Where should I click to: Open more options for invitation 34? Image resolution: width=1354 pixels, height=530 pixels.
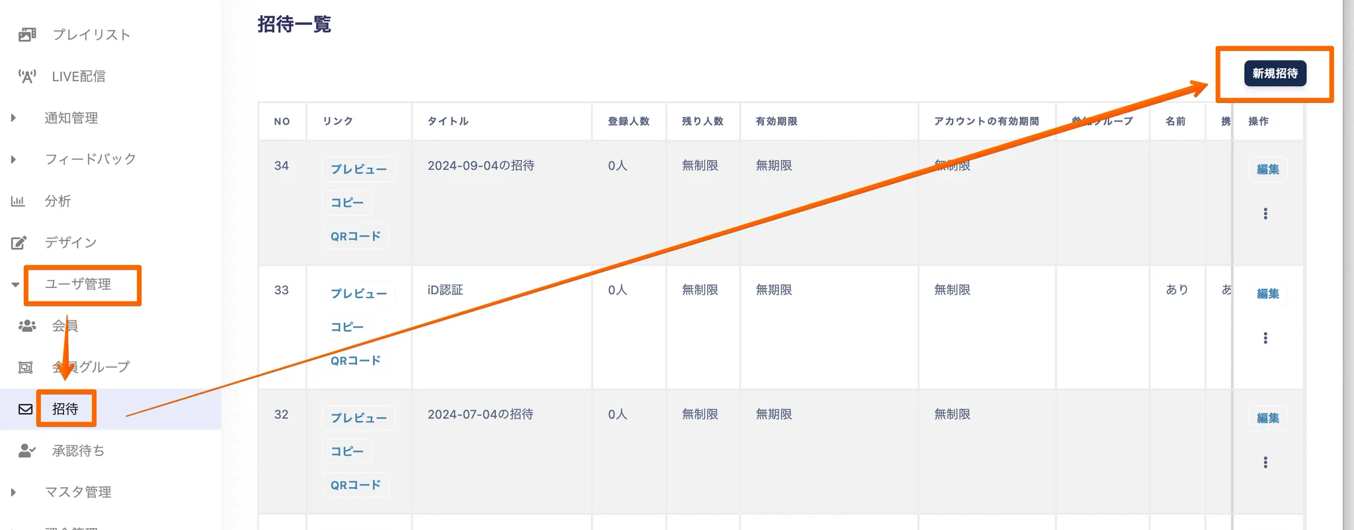click(1265, 213)
